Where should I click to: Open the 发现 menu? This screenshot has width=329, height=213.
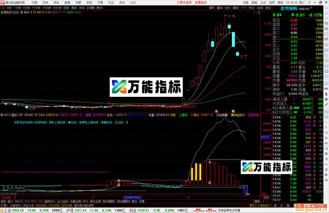coord(89,2)
